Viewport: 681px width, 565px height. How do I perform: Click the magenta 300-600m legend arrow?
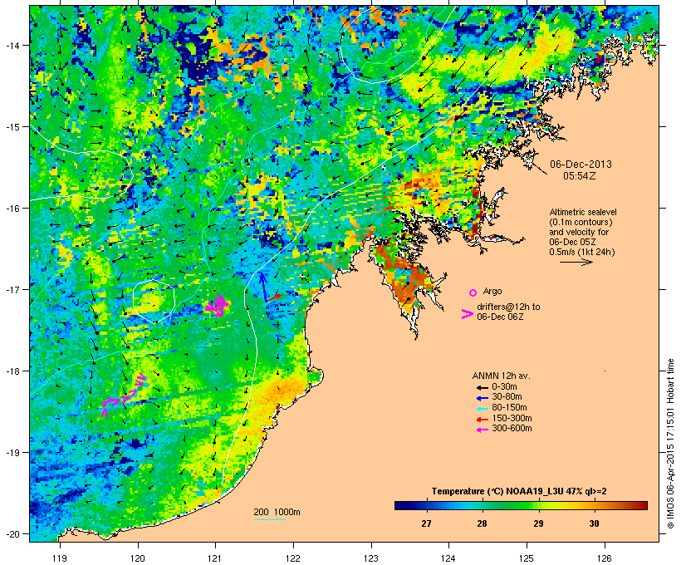[482, 430]
